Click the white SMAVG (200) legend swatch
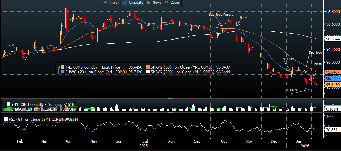The width and height of the screenshot is (341, 151). 148,72
